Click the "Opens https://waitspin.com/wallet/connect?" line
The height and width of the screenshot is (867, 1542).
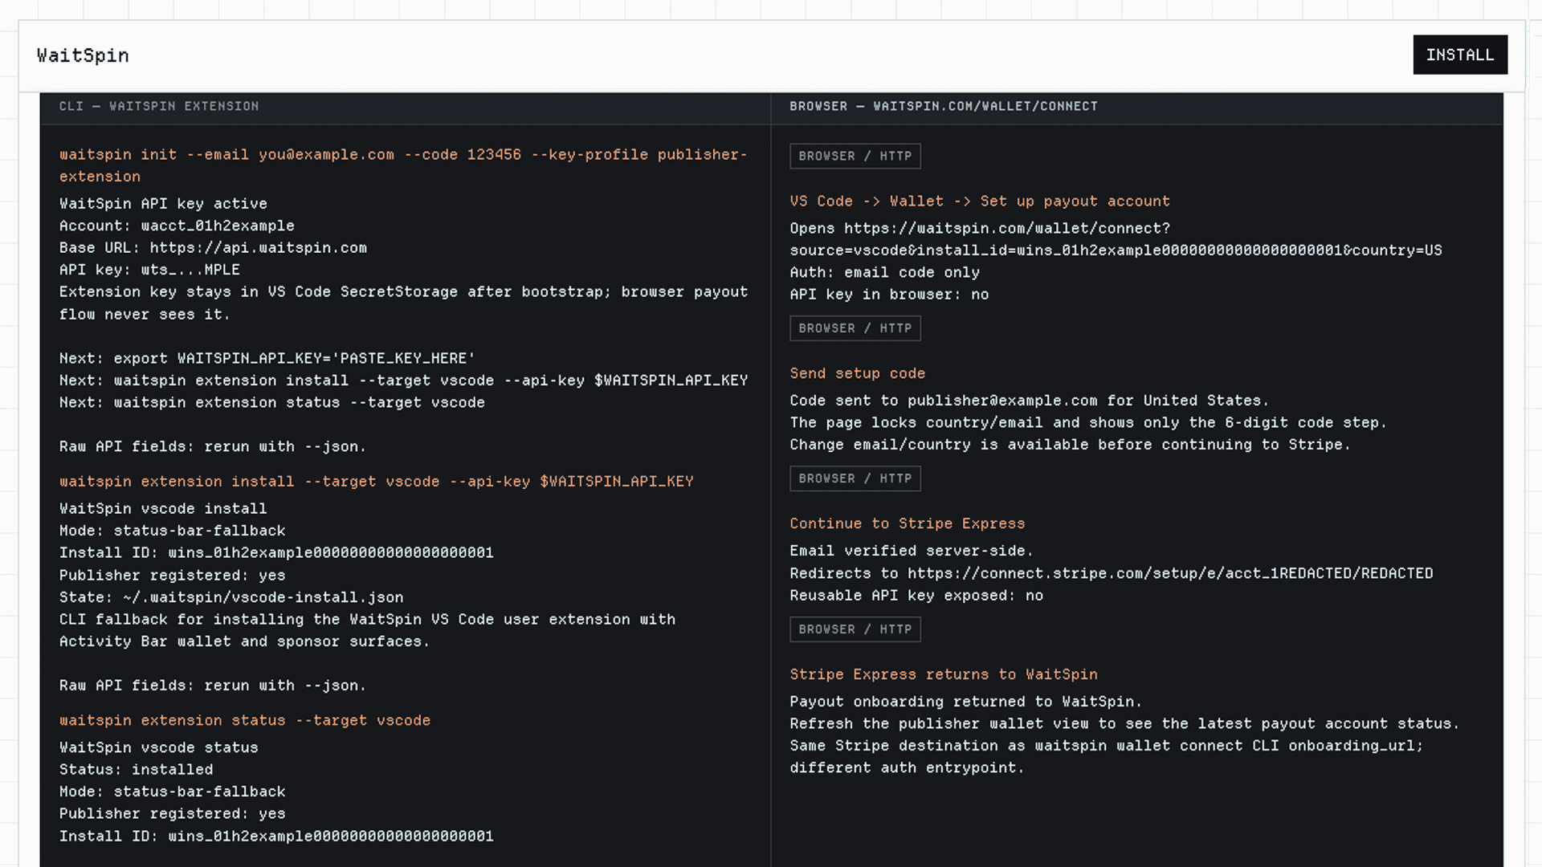pos(980,228)
